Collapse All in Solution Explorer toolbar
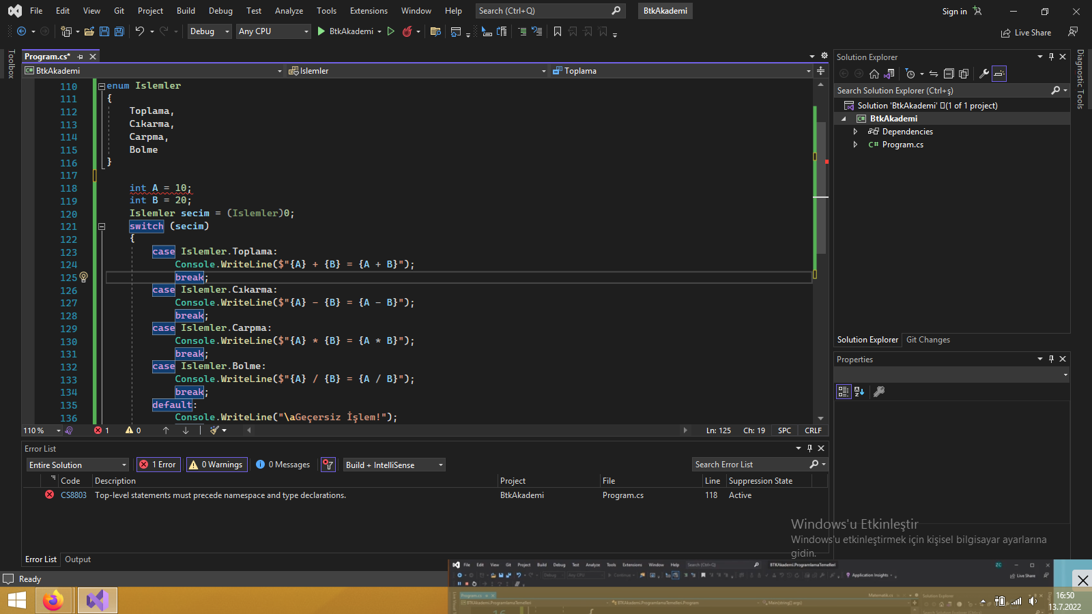1092x614 pixels. coord(949,74)
